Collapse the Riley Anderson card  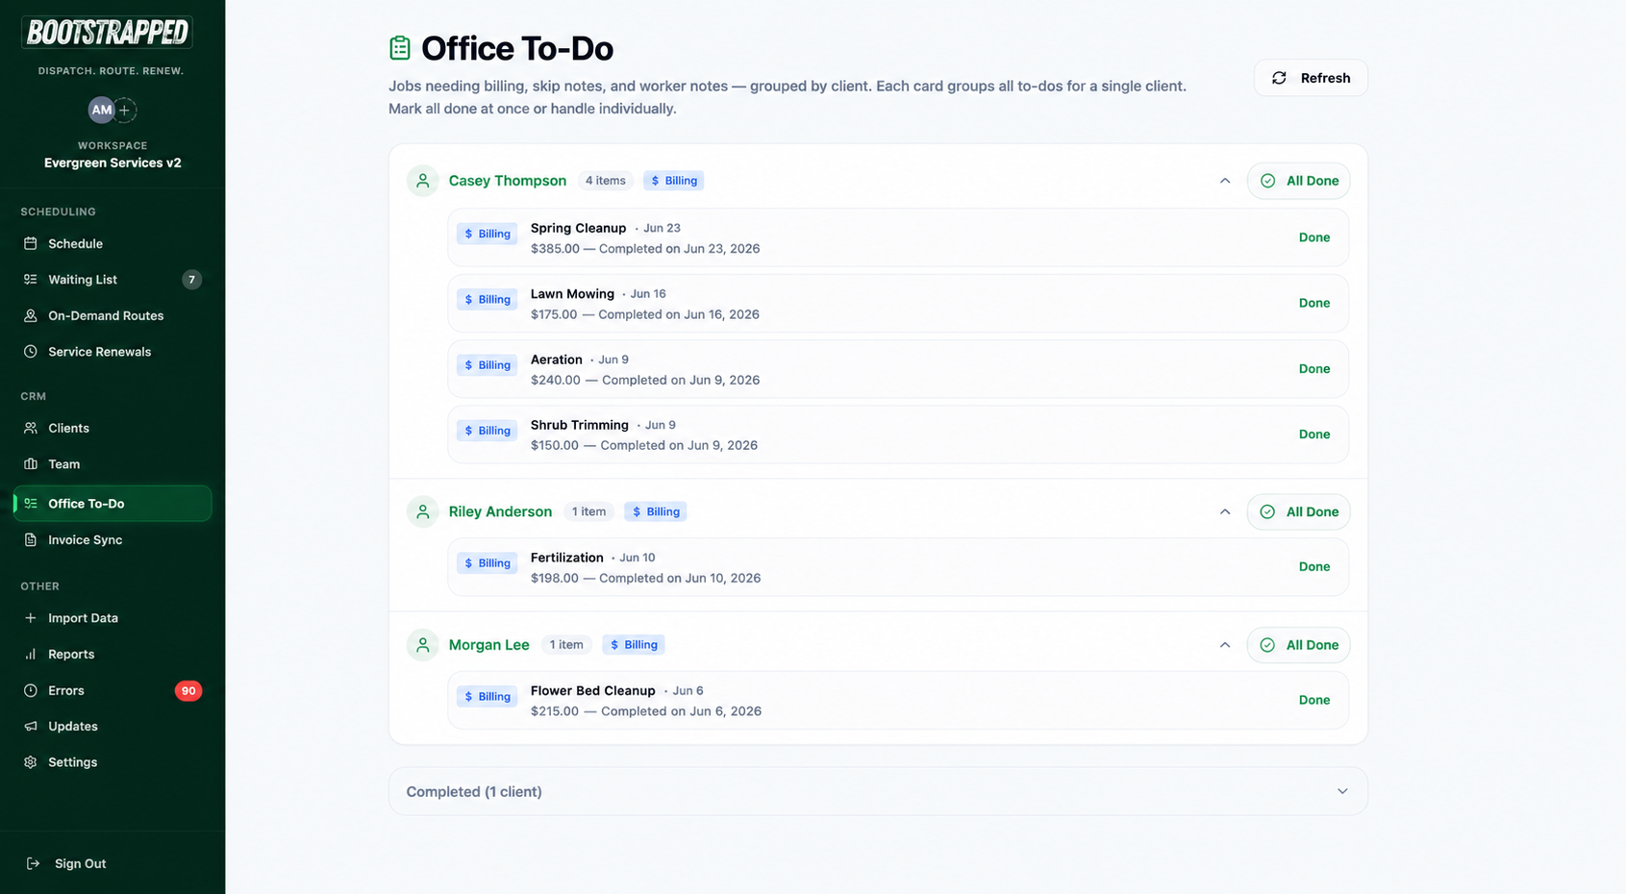1225,511
